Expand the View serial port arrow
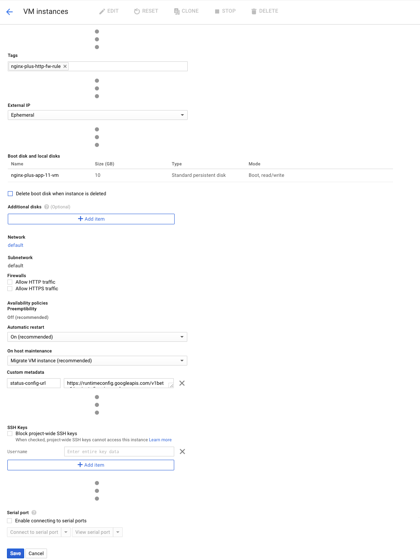The width and height of the screenshot is (420, 560). [x=118, y=532]
